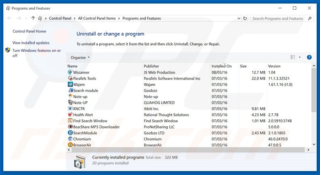
Task: Click the scroll up arrow
Action: pyautogui.click(x=314, y=66)
